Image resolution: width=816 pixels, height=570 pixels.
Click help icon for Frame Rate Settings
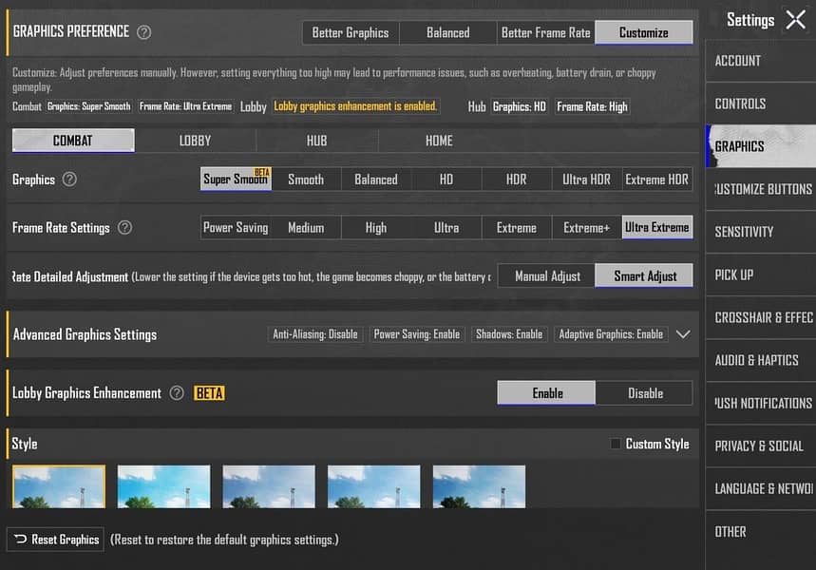(124, 227)
